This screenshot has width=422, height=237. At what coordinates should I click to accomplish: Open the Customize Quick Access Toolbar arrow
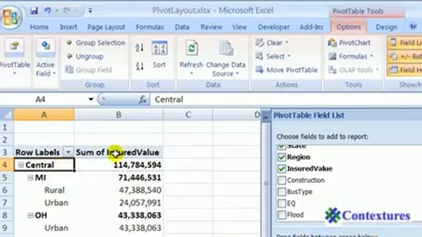point(90,11)
